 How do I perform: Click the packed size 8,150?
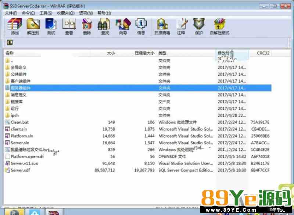click(x=150, y=163)
